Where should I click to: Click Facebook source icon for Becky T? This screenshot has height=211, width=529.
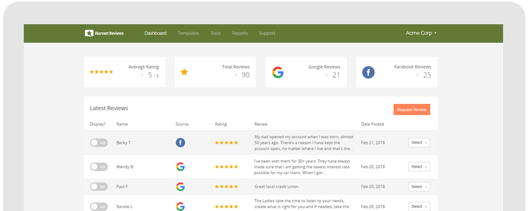[x=180, y=142]
